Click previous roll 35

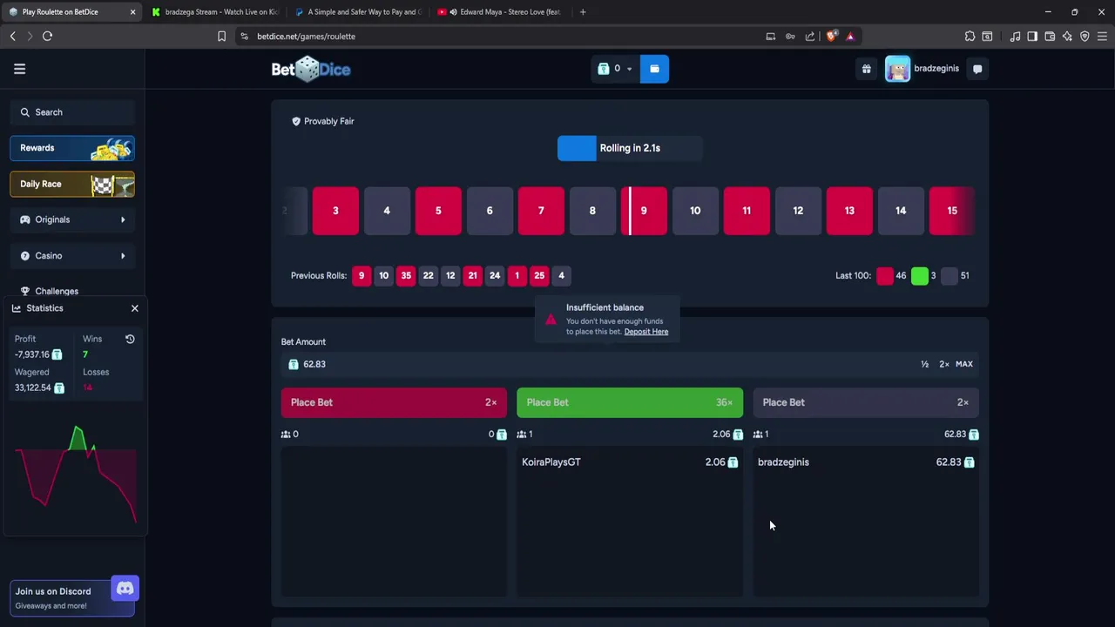coord(406,276)
